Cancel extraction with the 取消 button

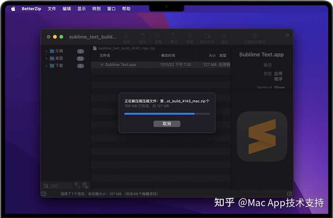[x=166, y=124]
